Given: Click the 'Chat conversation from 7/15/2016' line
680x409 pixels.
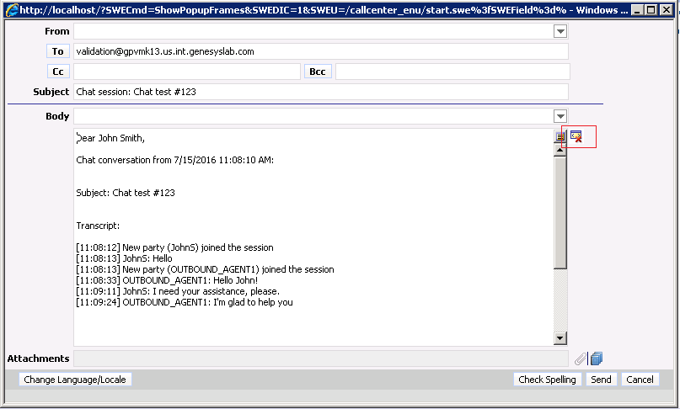Looking at the screenshot, I should pos(174,160).
